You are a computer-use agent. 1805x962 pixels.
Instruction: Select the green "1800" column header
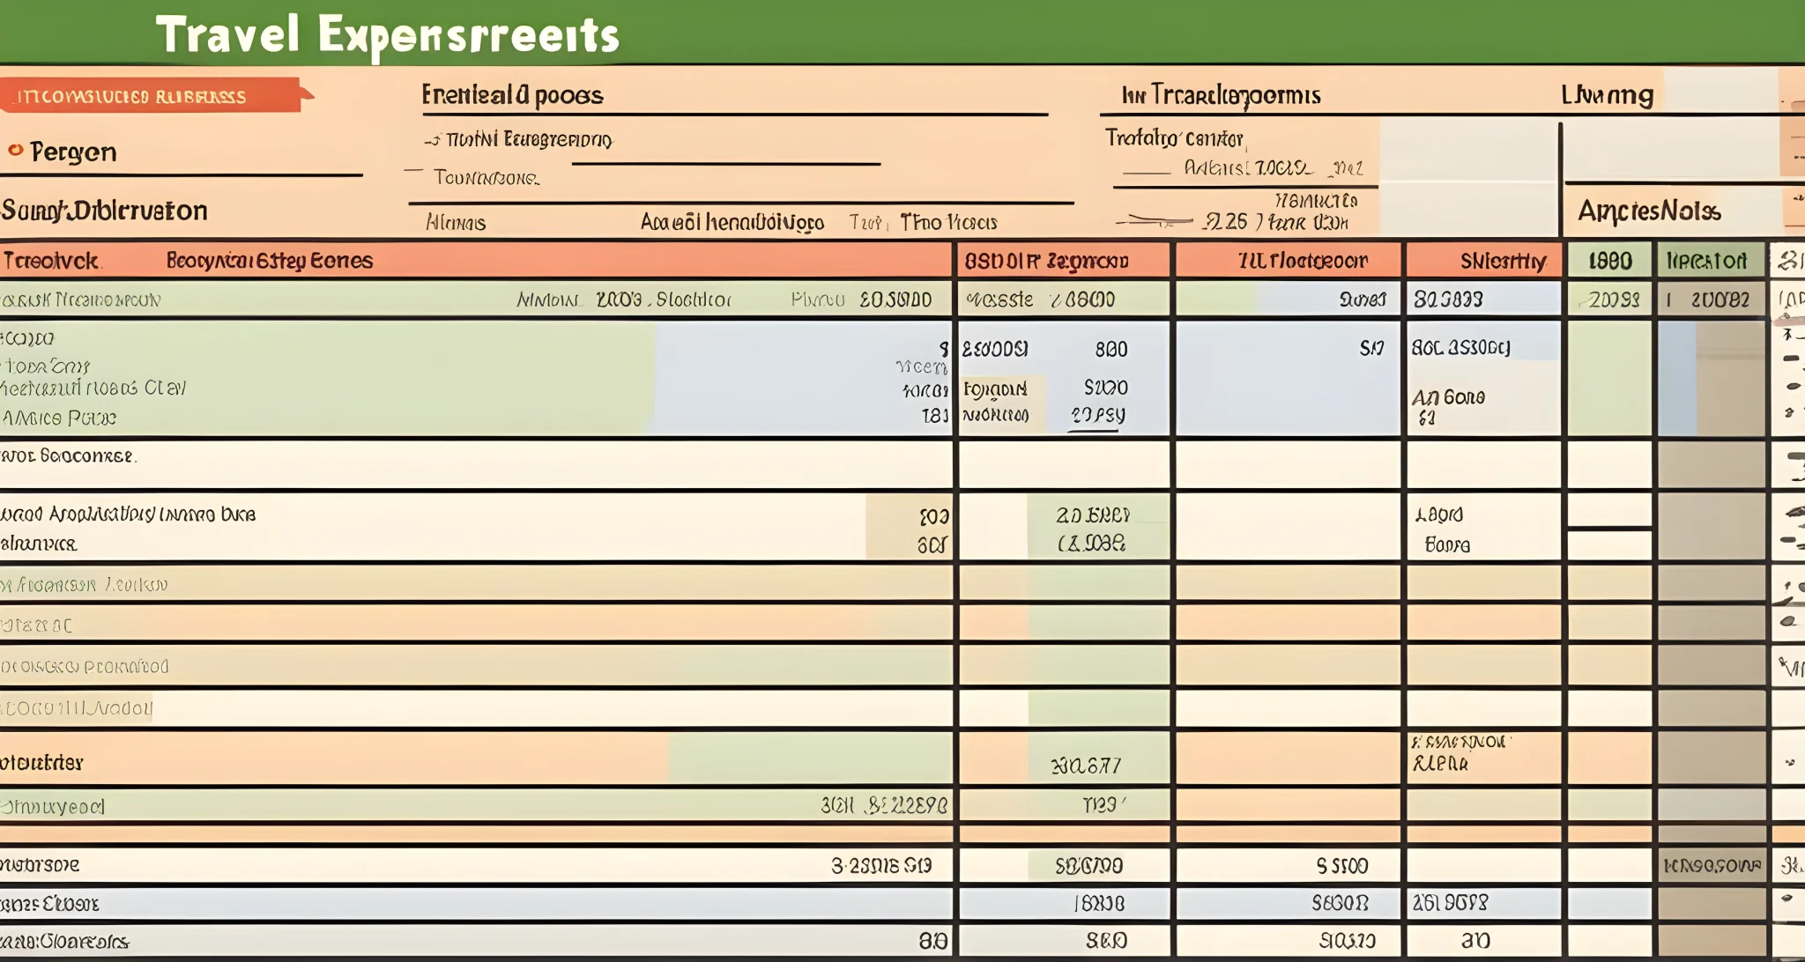pos(1609,261)
